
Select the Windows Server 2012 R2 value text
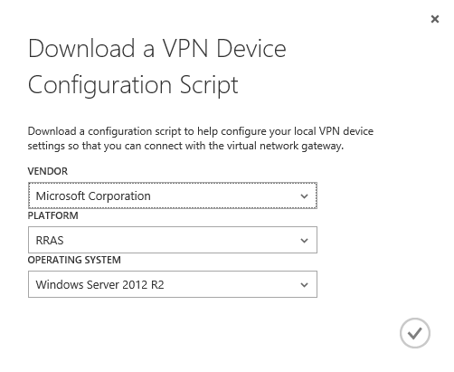tap(99, 285)
